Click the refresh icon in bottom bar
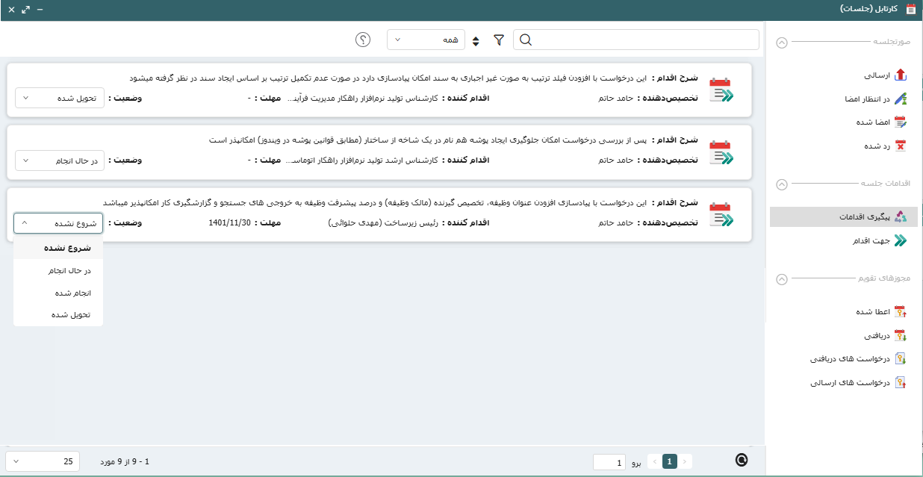This screenshot has width=923, height=477. click(742, 461)
